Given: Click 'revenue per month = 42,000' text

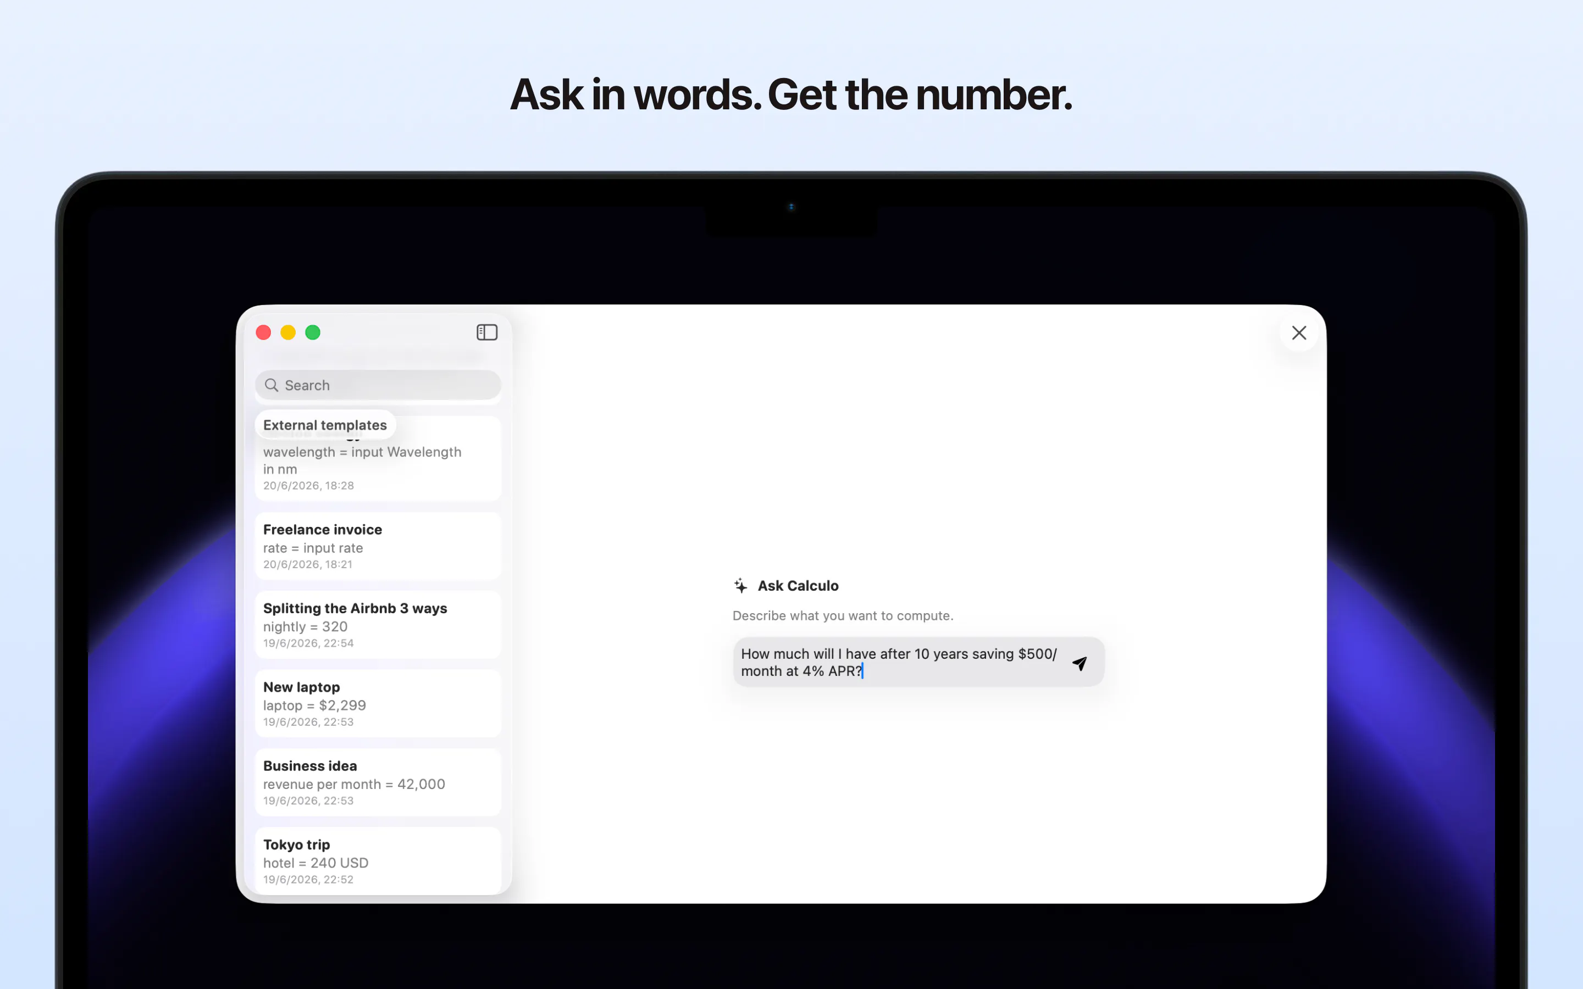Looking at the screenshot, I should point(354,784).
